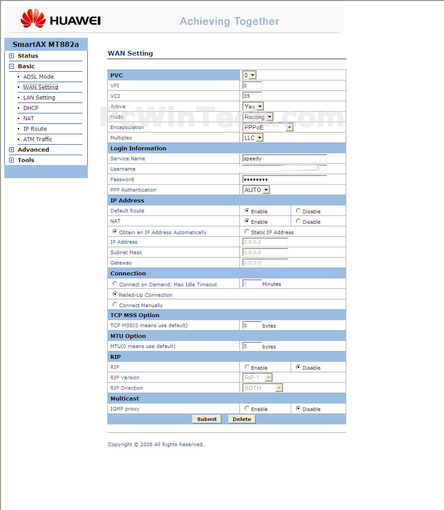Select Enable for RIP
Screen dimensions: 444x510
pyautogui.click(x=247, y=367)
